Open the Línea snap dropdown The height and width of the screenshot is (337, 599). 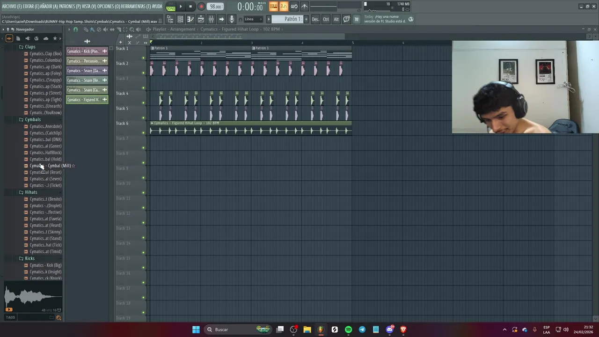(253, 19)
